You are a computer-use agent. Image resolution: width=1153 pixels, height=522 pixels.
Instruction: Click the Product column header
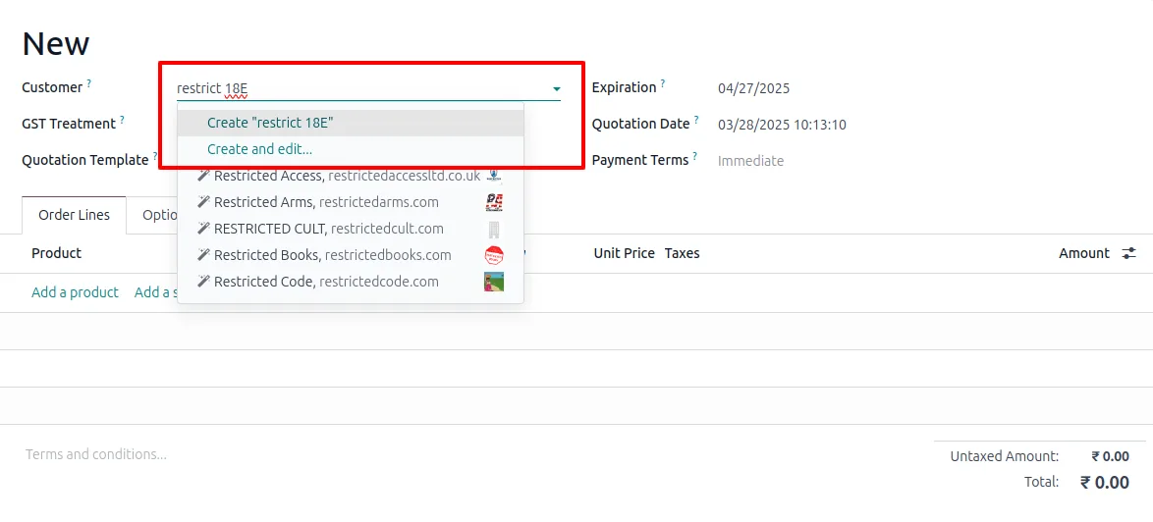[57, 253]
